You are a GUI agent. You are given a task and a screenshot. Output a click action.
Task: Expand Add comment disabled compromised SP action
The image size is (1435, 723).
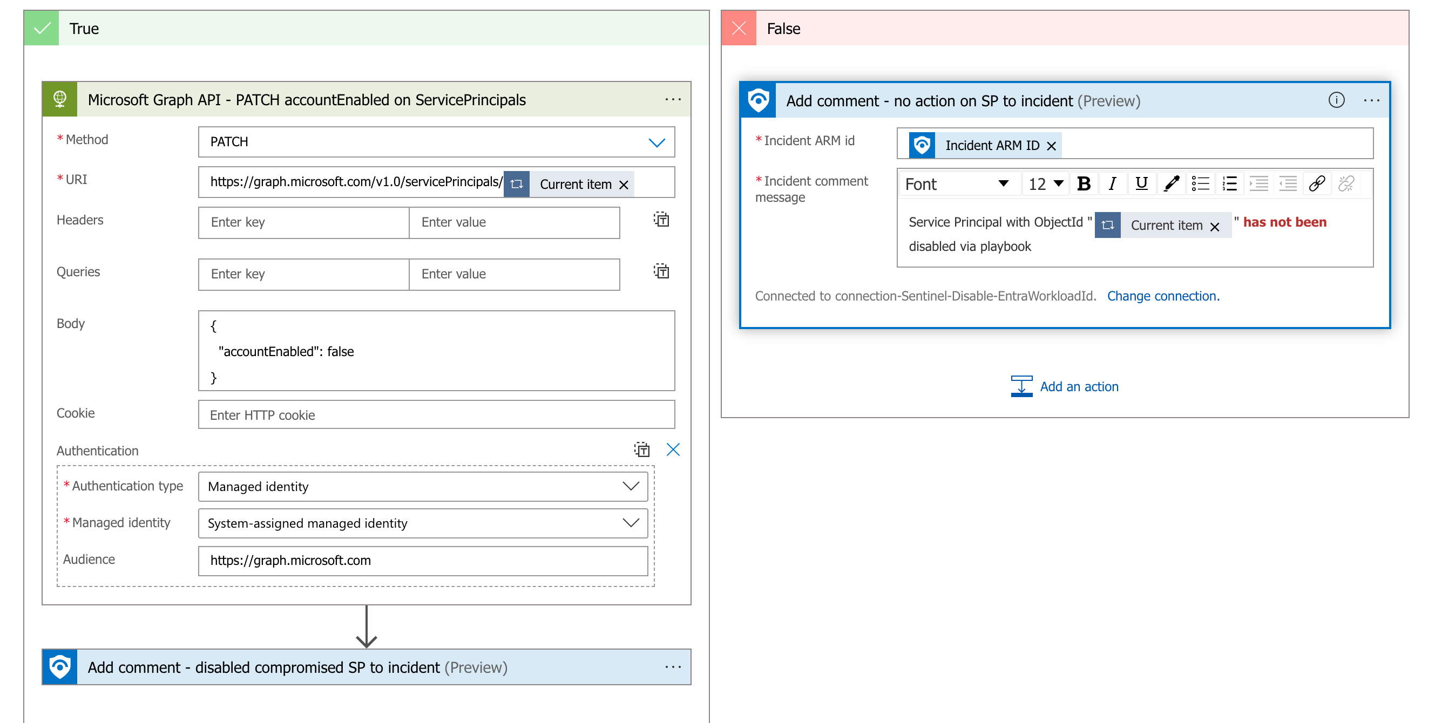[x=366, y=667]
